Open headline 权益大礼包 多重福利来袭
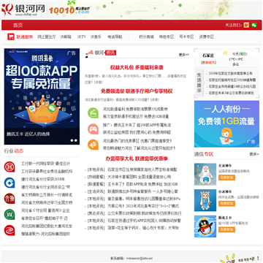 (137, 67)
